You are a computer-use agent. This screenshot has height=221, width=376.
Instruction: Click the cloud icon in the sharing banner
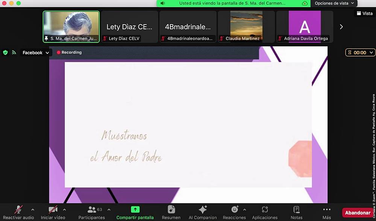click(x=305, y=3)
